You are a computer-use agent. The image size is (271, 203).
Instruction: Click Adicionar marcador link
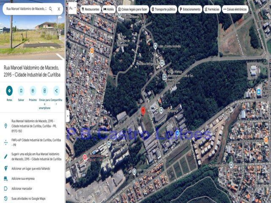[x=22, y=189]
